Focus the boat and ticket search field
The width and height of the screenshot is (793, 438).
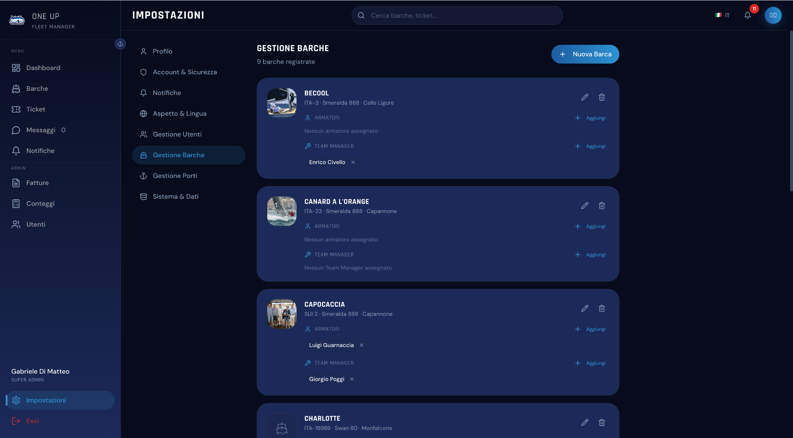pyautogui.click(x=457, y=15)
